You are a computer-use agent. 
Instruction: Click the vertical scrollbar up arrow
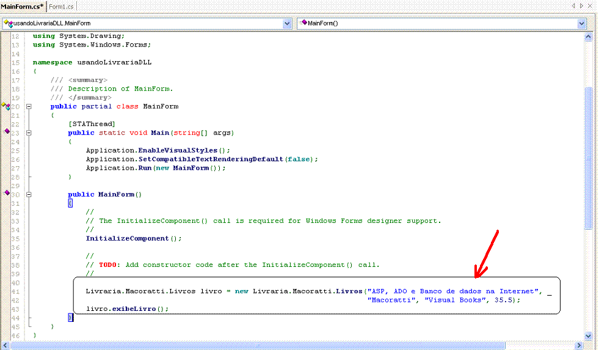coord(588,37)
